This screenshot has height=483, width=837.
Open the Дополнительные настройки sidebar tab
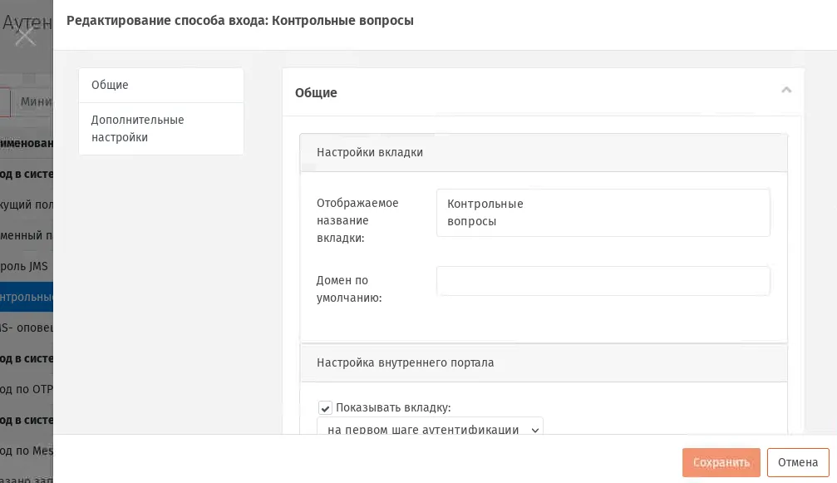(160, 129)
